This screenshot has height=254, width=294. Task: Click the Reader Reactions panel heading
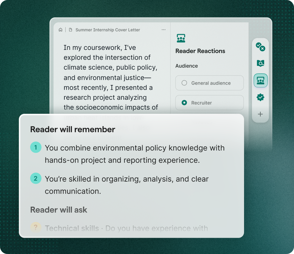tap(200, 51)
